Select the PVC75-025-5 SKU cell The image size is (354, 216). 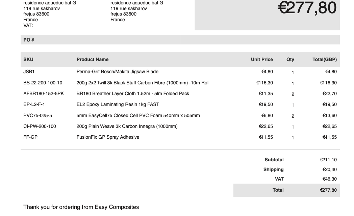pos(38,115)
